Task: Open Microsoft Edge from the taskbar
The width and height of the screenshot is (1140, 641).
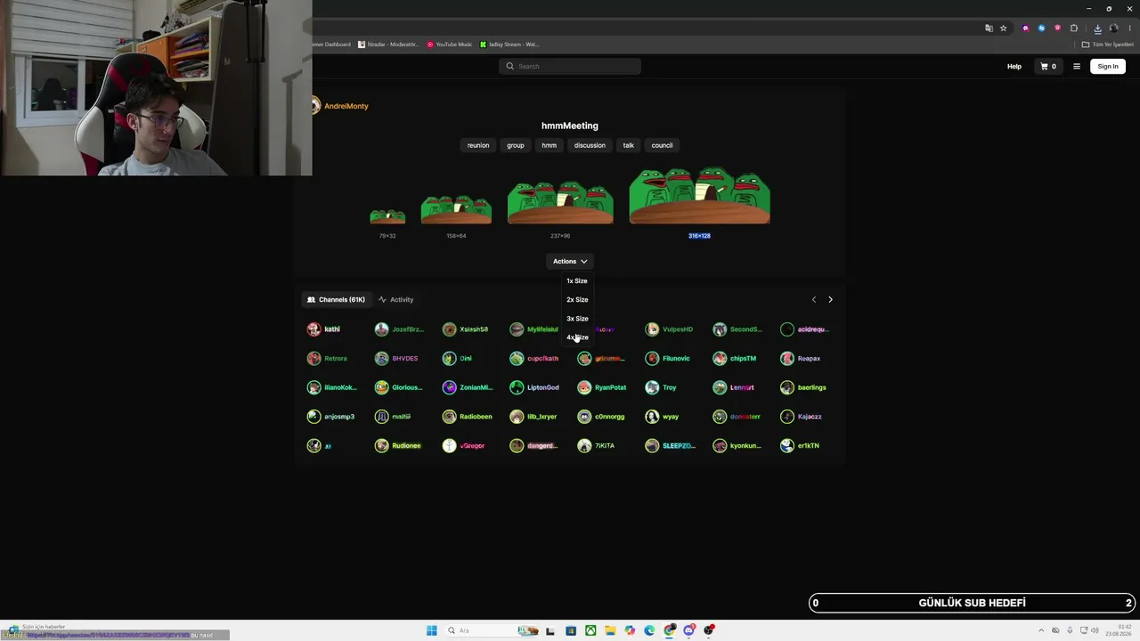Action: point(649,630)
